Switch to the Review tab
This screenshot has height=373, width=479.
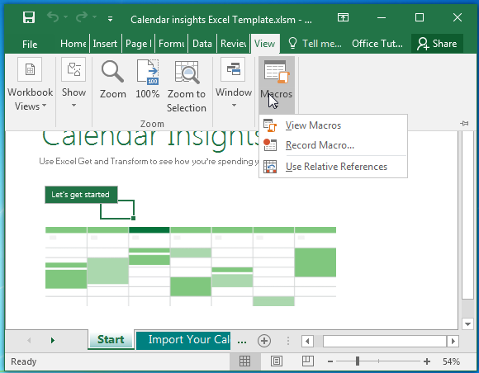234,44
